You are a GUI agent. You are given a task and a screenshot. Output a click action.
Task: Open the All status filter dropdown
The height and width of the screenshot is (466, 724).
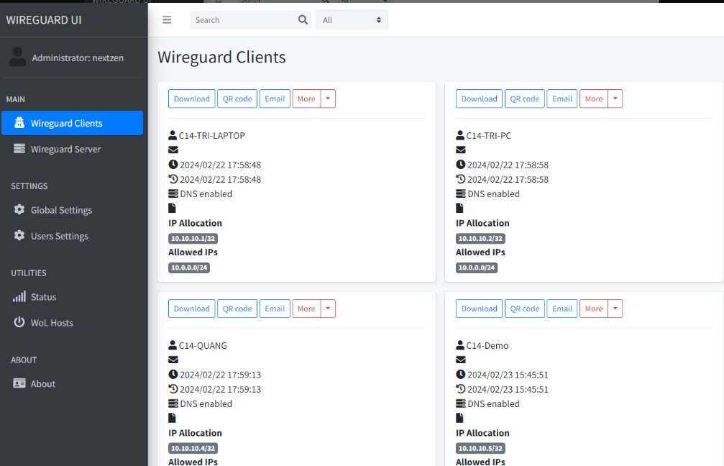(352, 20)
